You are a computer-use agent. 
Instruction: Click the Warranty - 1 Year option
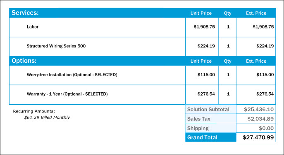click(67, 94)
